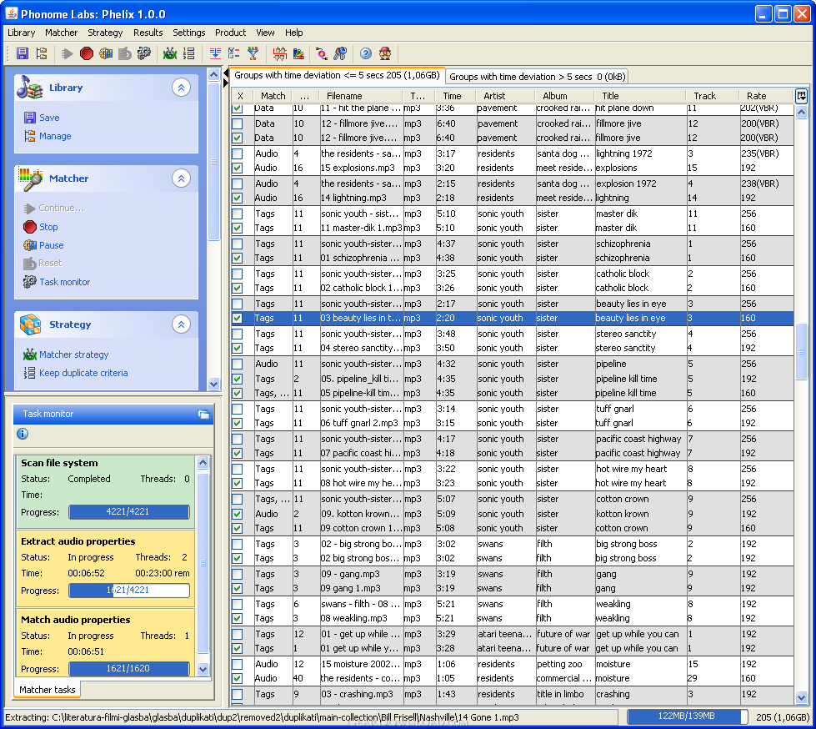Uncheck the box for 11 master-dik 1.mp3
The image size is (816, 729).
[238, 228]
